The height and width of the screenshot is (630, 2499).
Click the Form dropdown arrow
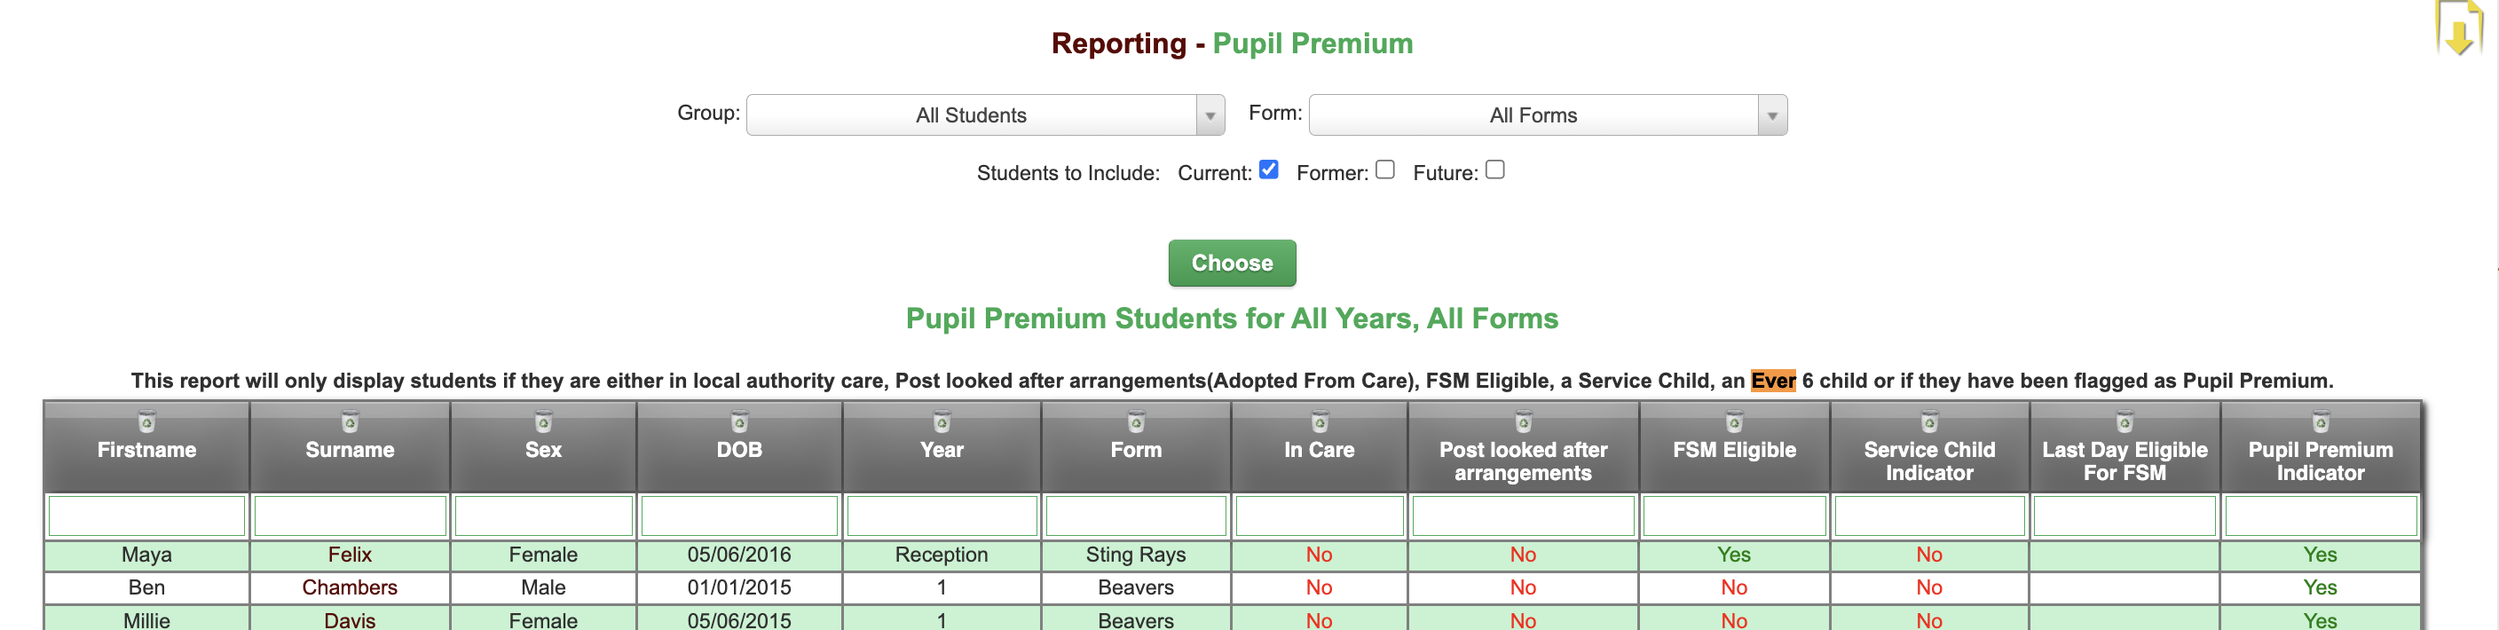pyautogui.click(x=1771, y=116)
